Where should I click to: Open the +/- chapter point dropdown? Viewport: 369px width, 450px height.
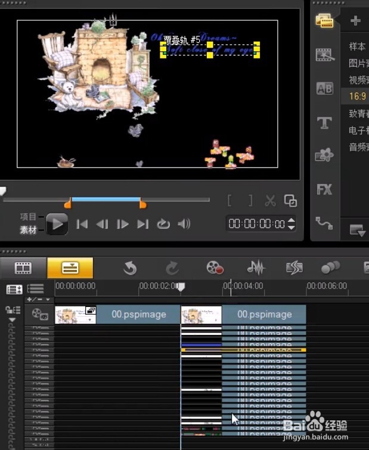[x=38, y=299]
